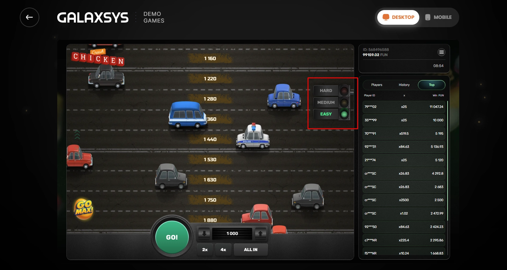Open the Players tab
This screenshot has width=507, height=270.
(x=377, y=85)
